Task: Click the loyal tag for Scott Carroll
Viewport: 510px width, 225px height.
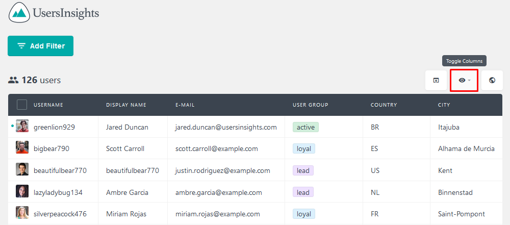Action: click(x=304, y=149)
